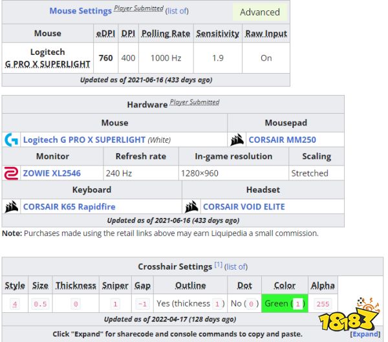The width and height of the screenshot is (388, 342).
Task: Click the eDPI column header
Action: 105,34
